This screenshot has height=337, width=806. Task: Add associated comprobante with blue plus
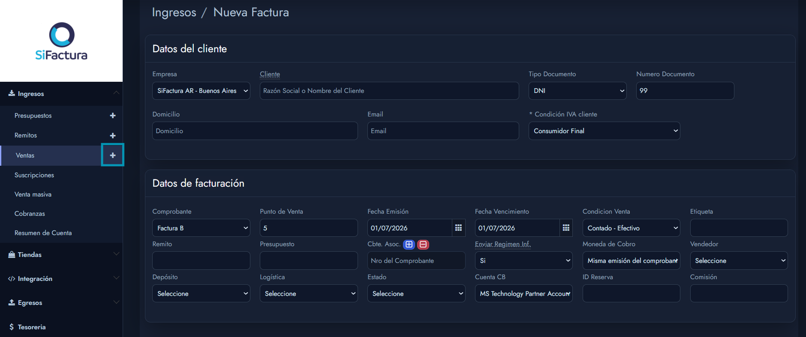click(x=409, y=245)
